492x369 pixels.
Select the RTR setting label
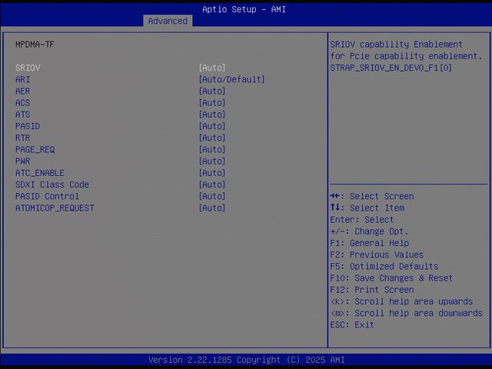(x=22, y=138)
